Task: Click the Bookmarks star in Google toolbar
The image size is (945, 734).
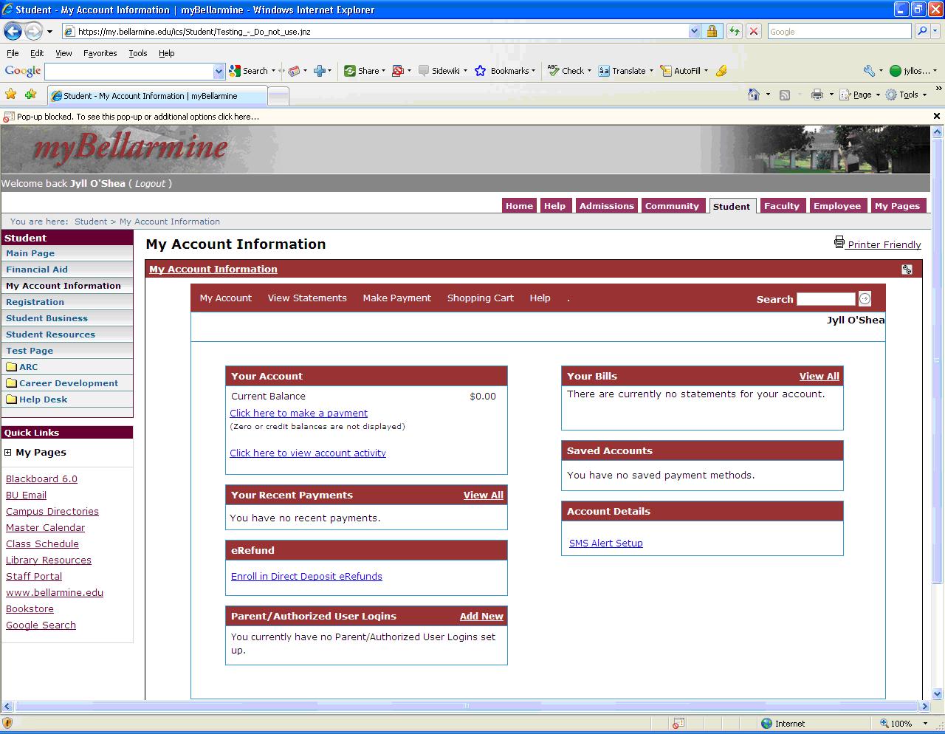Action: [481, 71]
